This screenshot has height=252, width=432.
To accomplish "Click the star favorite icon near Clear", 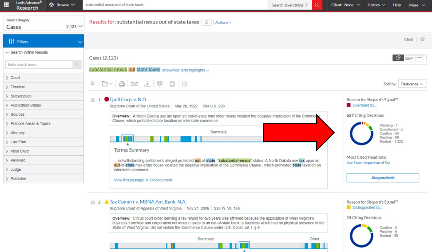I will click(422, 39).
